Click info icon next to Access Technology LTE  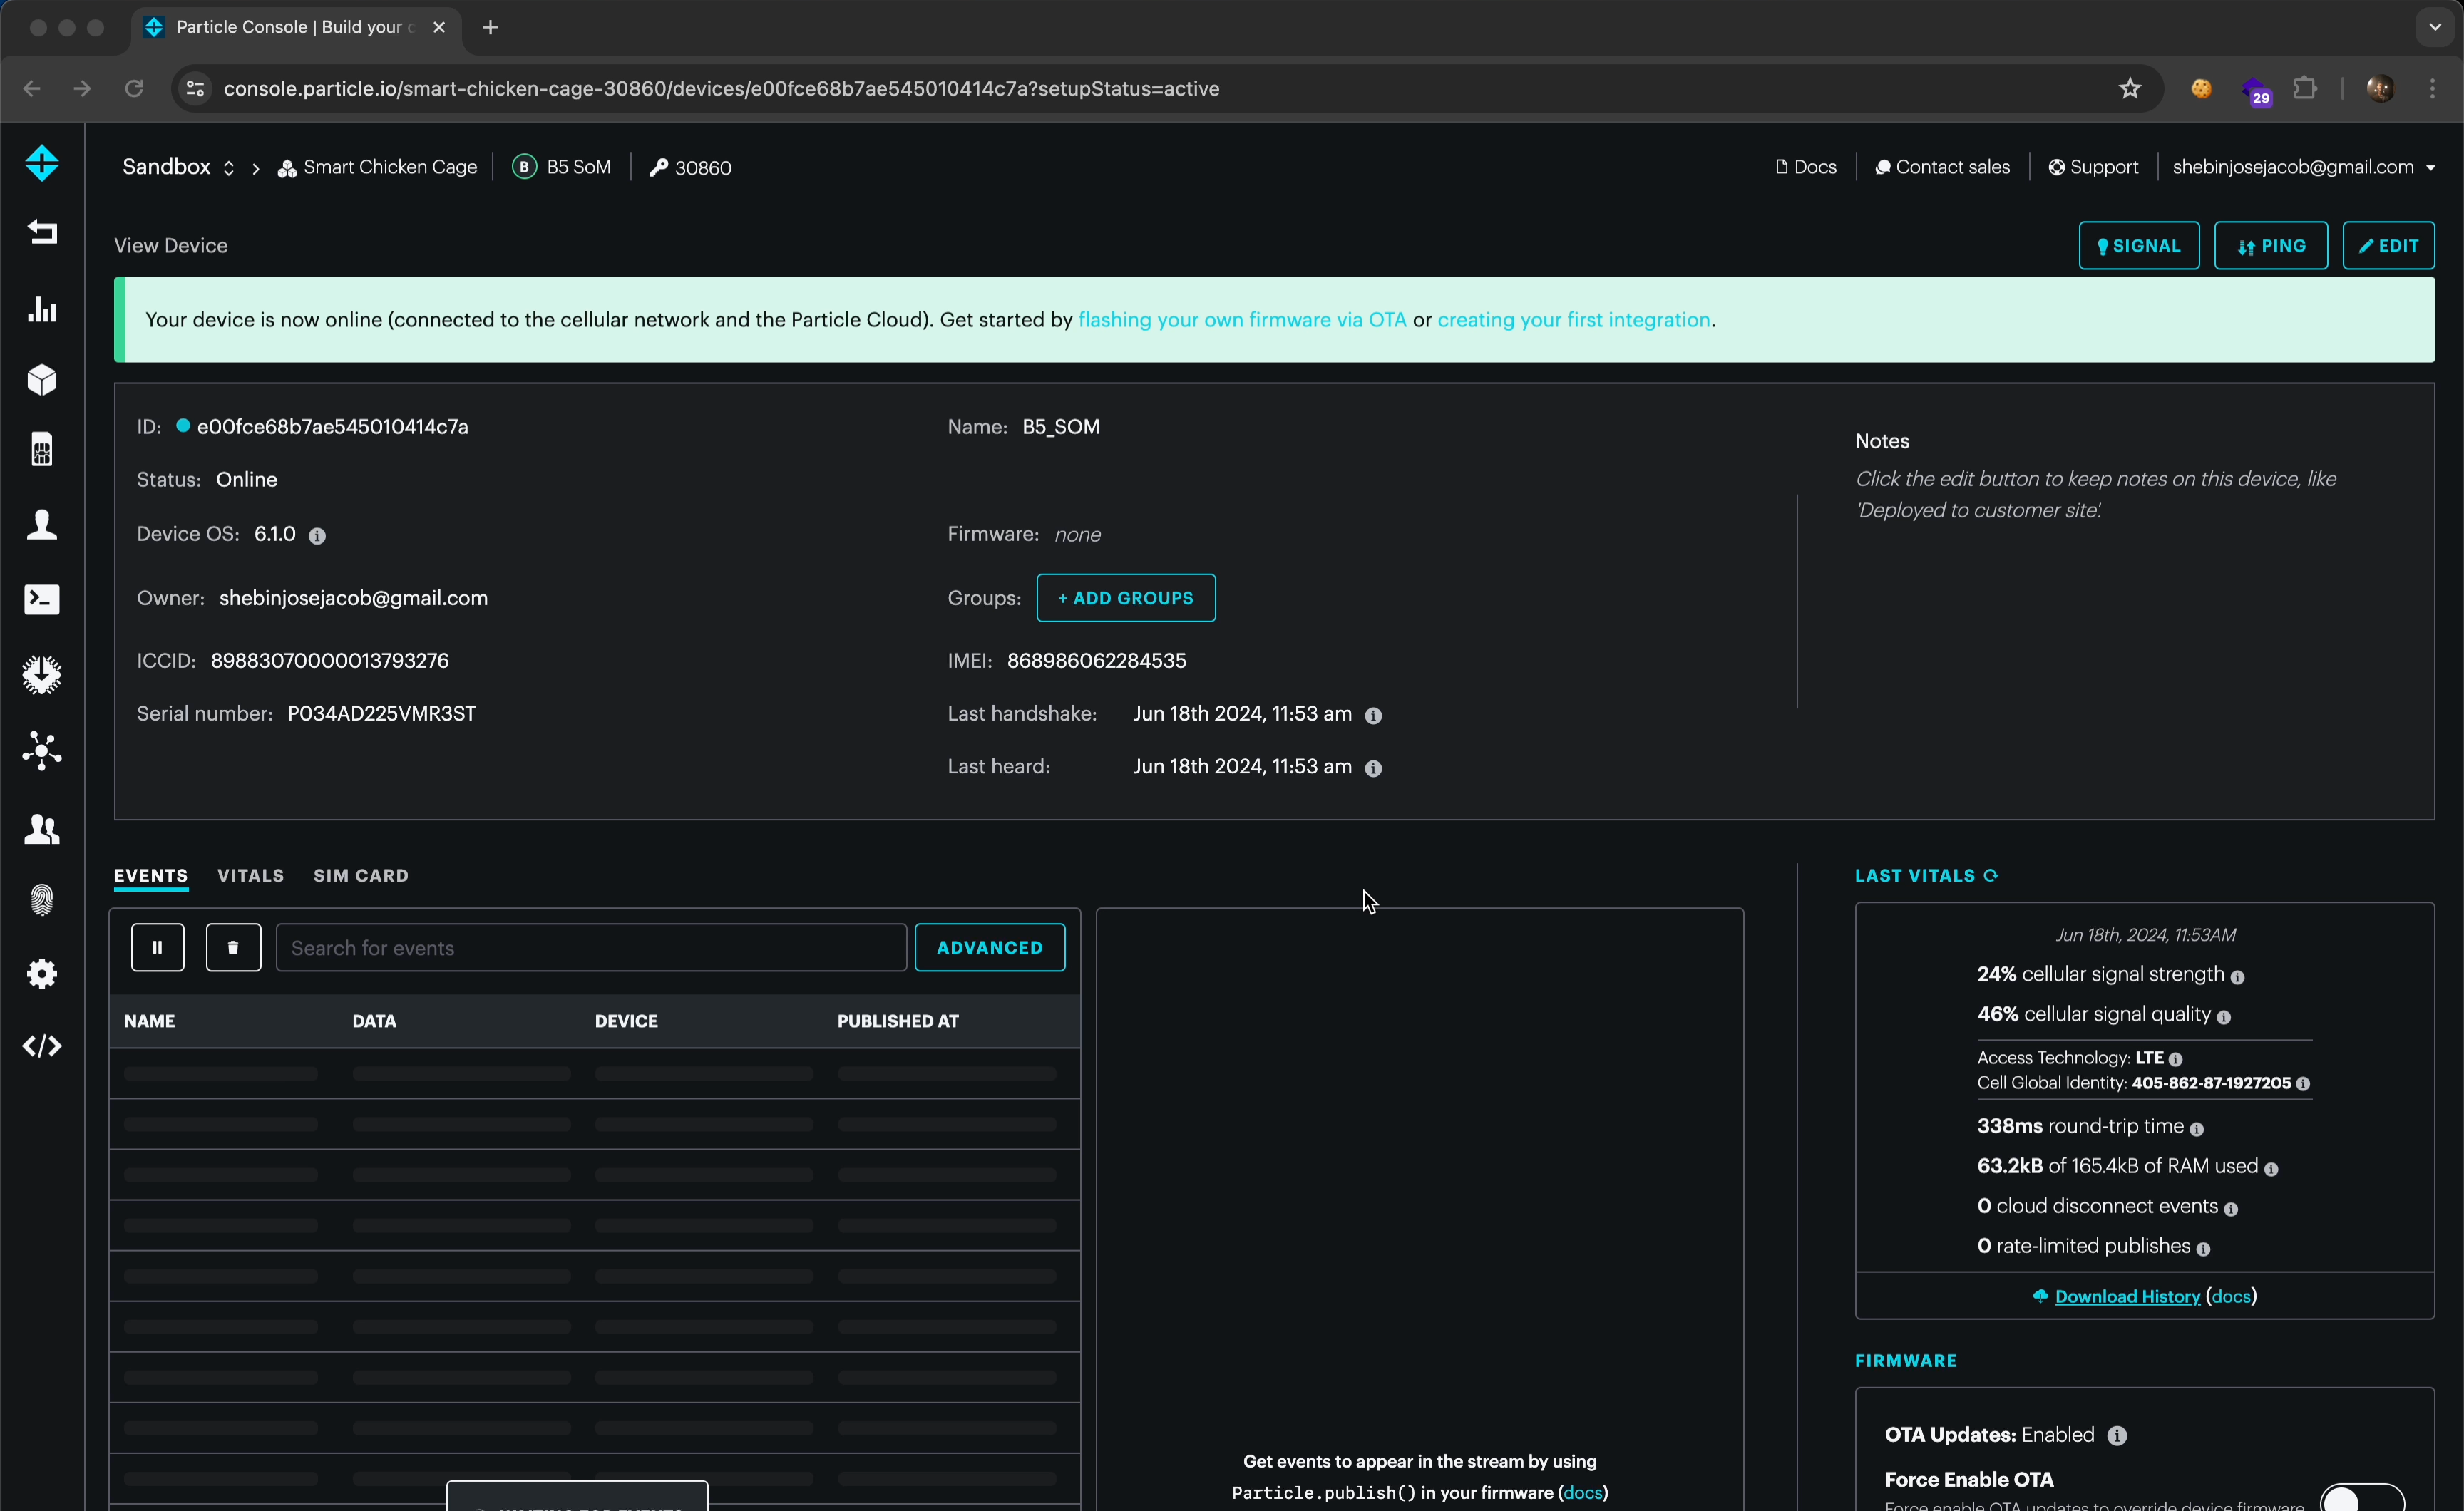[2175, 1059]
